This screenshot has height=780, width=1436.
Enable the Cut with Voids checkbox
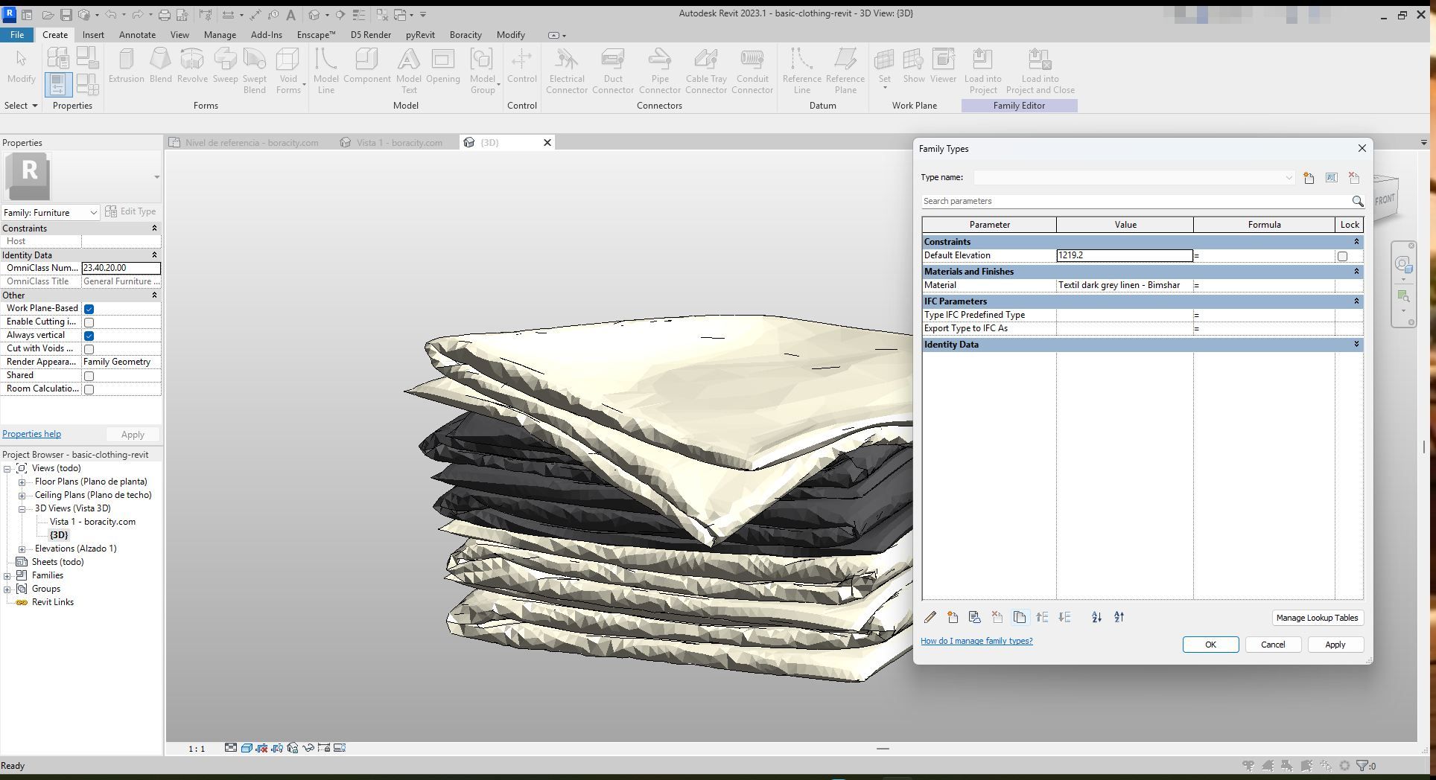(89, 349)
